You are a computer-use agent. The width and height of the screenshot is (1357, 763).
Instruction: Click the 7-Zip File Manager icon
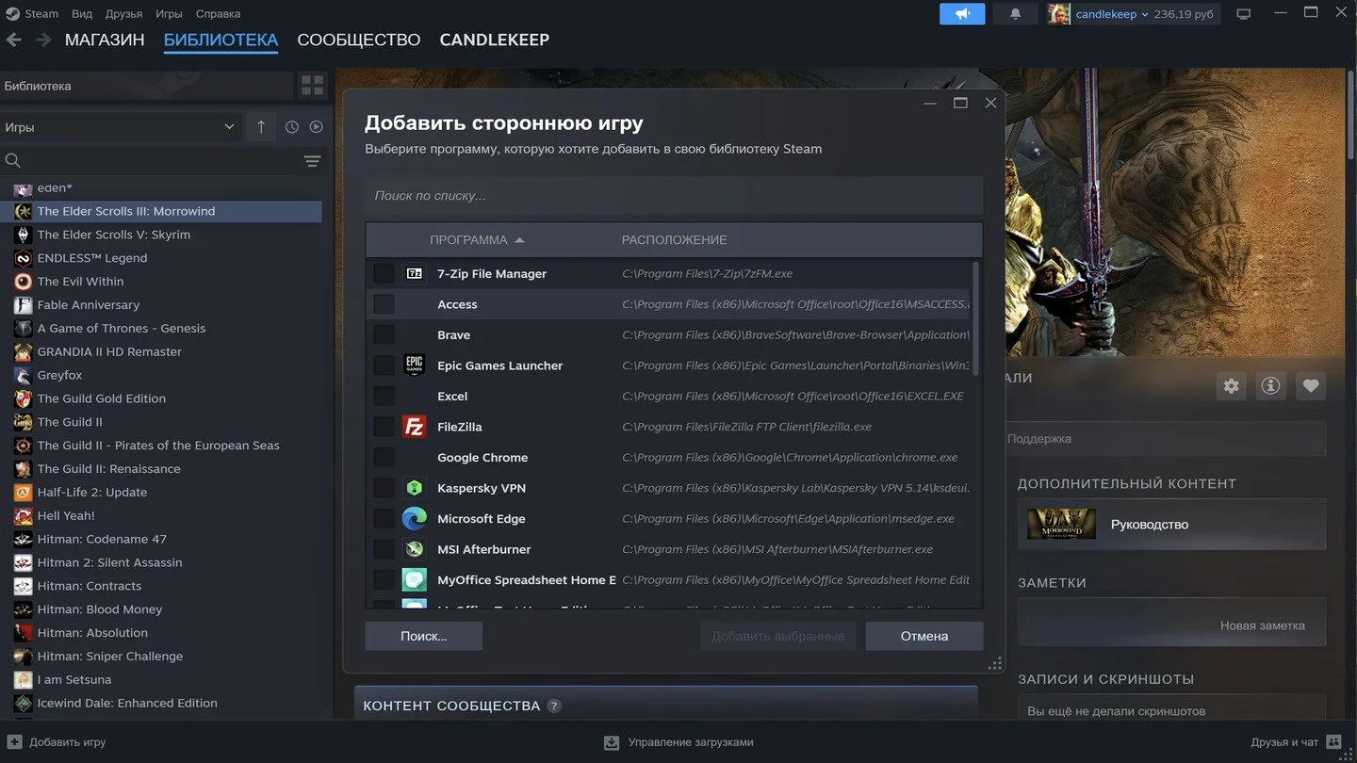[414, 273]
